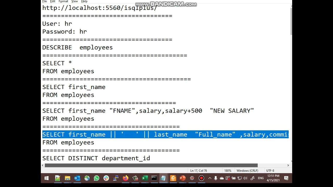Click the horizontal scrollbar right arrow
Viewport: 333px width, 187px height.
288,165
